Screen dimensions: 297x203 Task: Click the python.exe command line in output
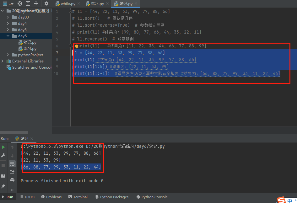[93, 147]
